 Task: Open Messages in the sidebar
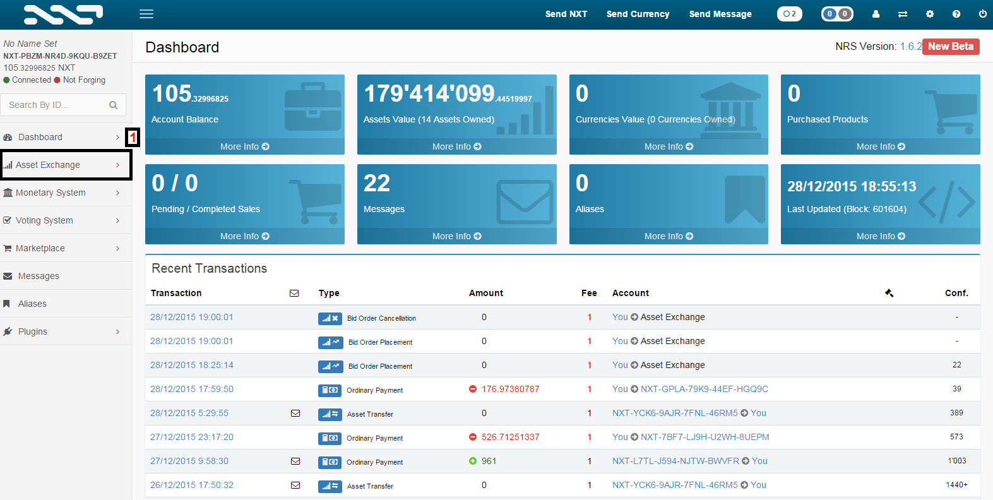point(66,276)
